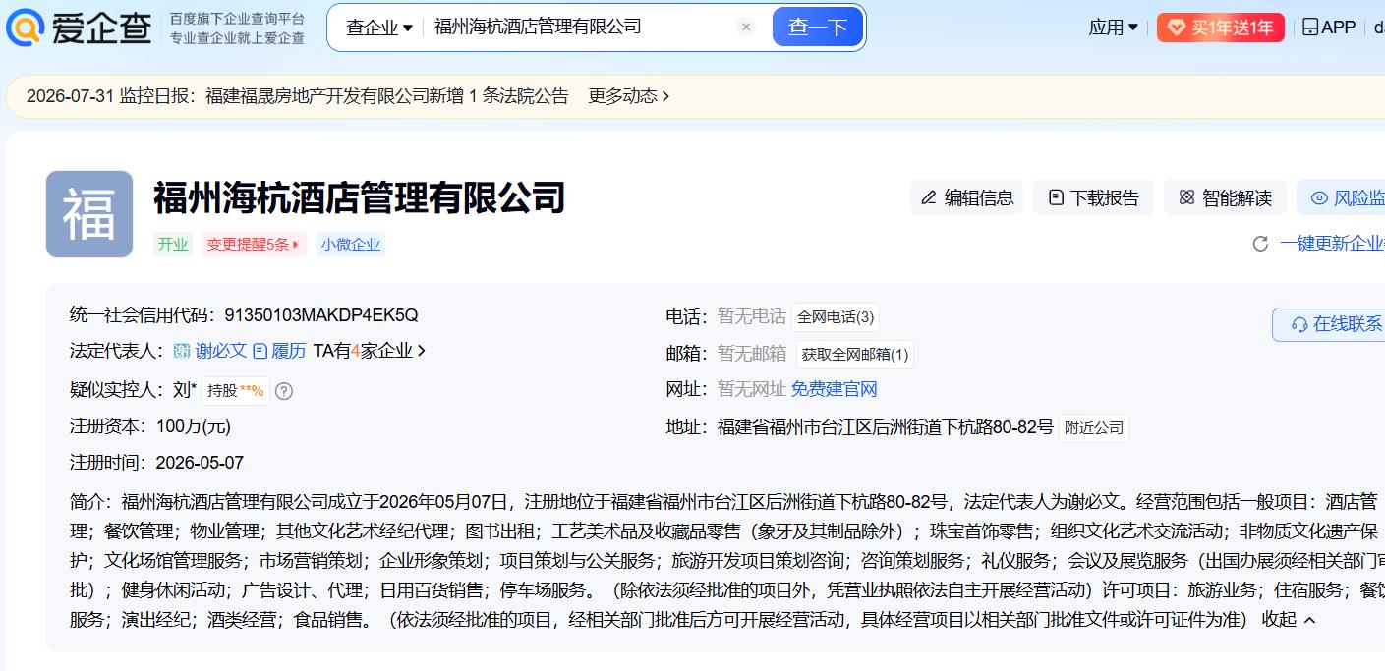This screenshot has width=1385, height=671.
Task: Open the 应用 dropdown menu
Action: (1114, 28)
